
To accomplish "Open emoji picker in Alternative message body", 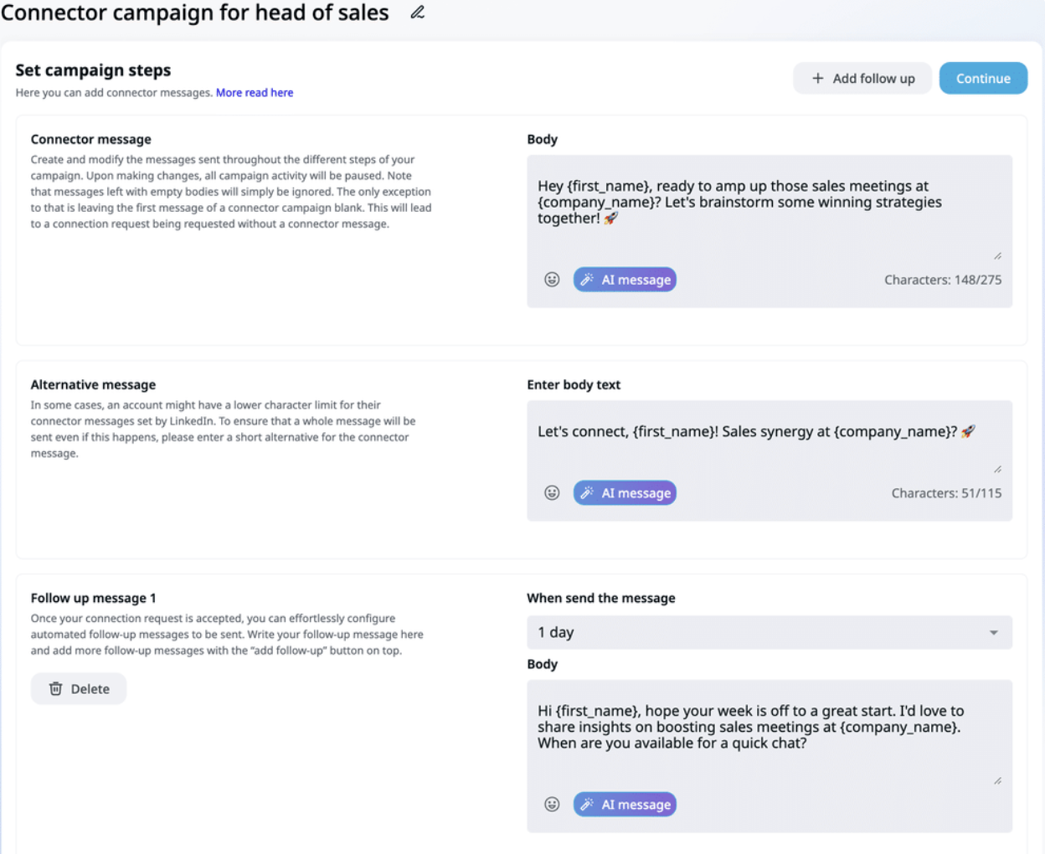I will (552, 493).
